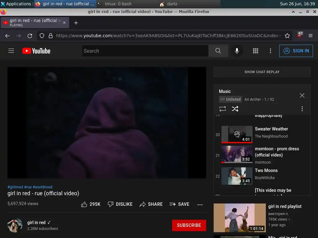Bookmark this page with the star icon

coord(287,36)
